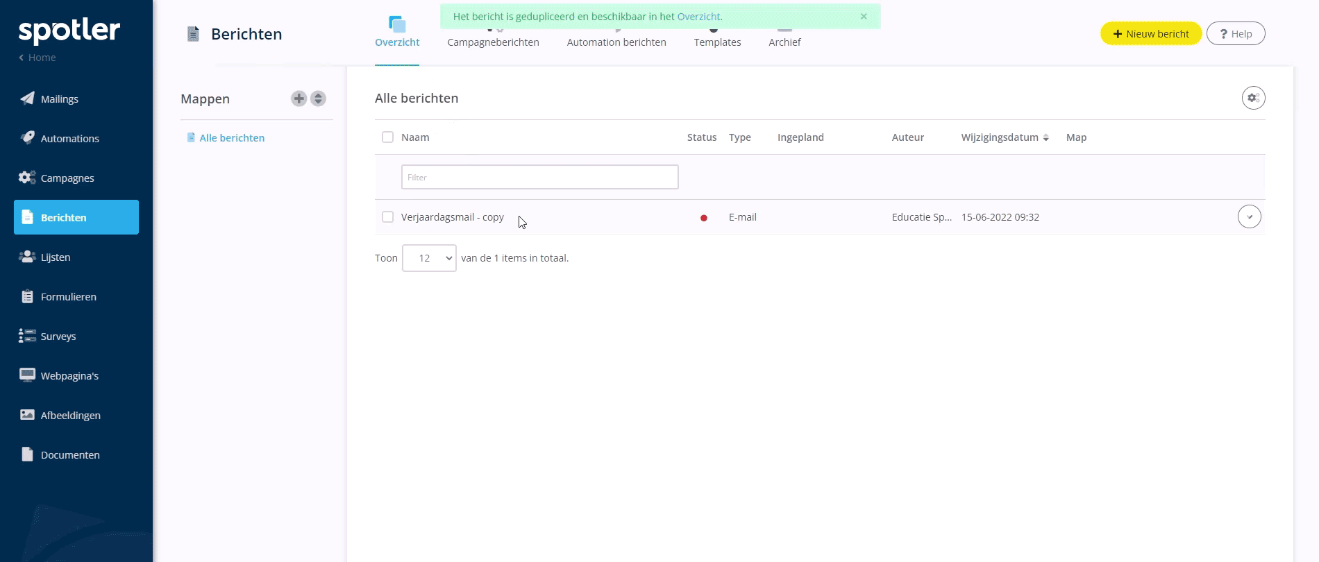Open the Toon items-per-page dropdown
The height and width of the screenshot is (562, 1319).
pyautogui.click(x=429, y=258)
